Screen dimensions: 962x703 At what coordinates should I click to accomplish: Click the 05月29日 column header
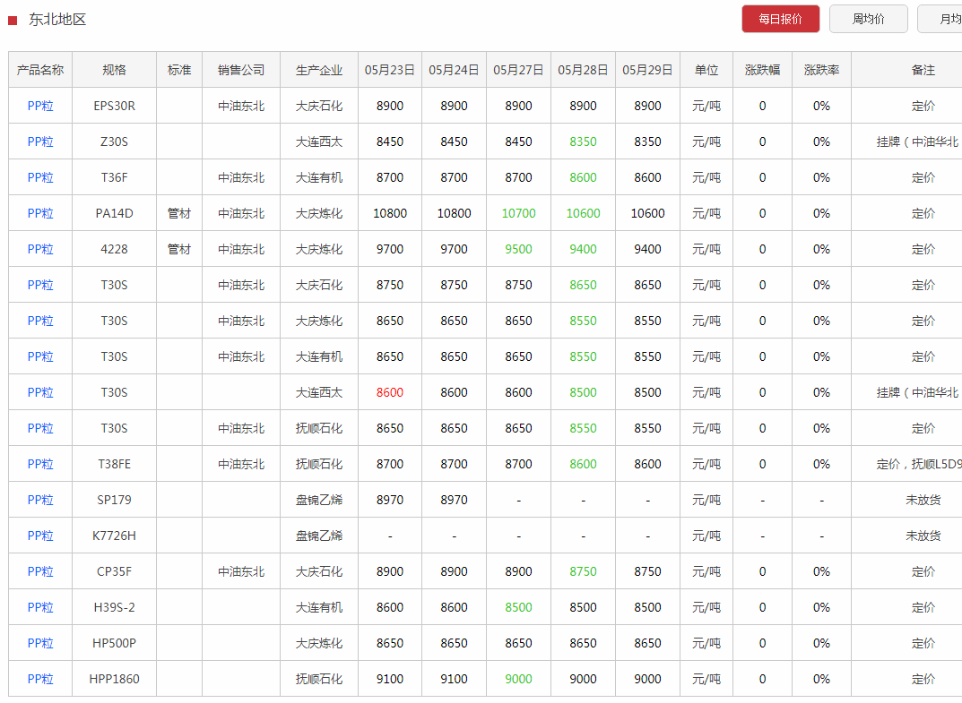click(647, 70)
